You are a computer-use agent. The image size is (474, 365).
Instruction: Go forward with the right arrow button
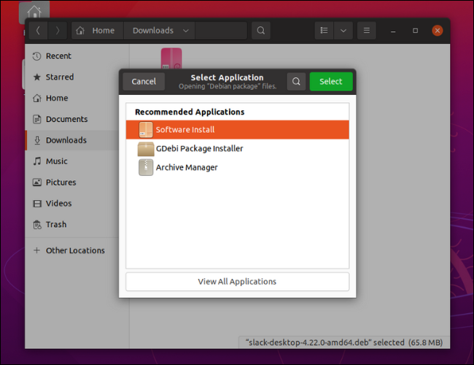coord(58,31)
